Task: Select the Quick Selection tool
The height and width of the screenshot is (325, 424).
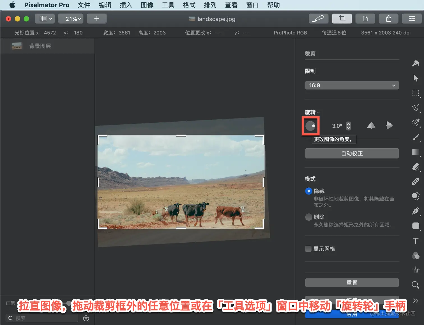Action: 416,108
